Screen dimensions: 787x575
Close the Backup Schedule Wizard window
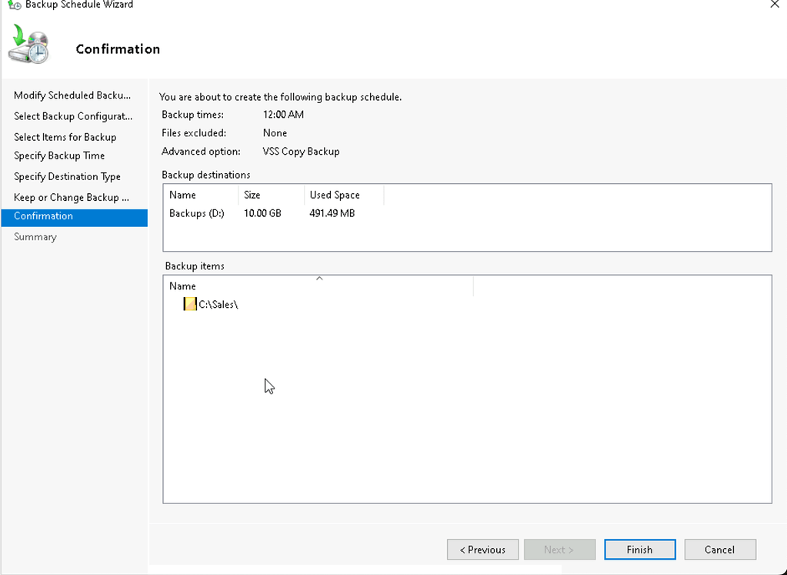[774, 5]
